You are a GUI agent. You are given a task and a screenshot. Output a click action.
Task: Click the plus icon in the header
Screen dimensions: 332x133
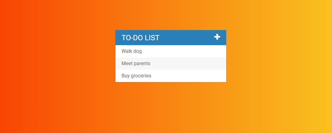tap(217, 37)
